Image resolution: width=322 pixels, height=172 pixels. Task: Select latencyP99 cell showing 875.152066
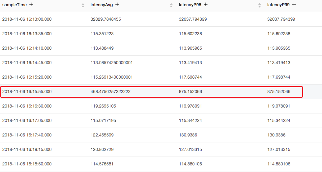click(279, 92)
